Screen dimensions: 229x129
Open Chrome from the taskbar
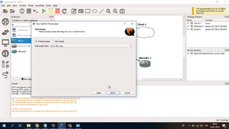(x=37, y=125)
